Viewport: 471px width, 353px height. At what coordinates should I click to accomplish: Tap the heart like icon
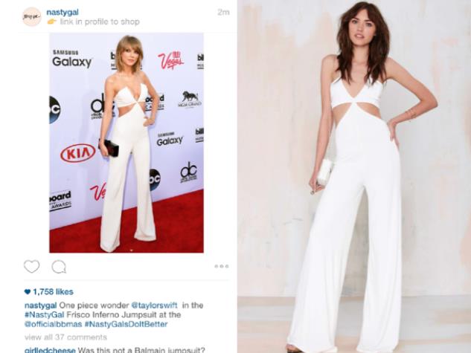(31, 266)
